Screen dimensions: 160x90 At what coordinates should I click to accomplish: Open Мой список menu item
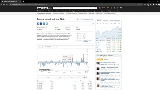51,11
